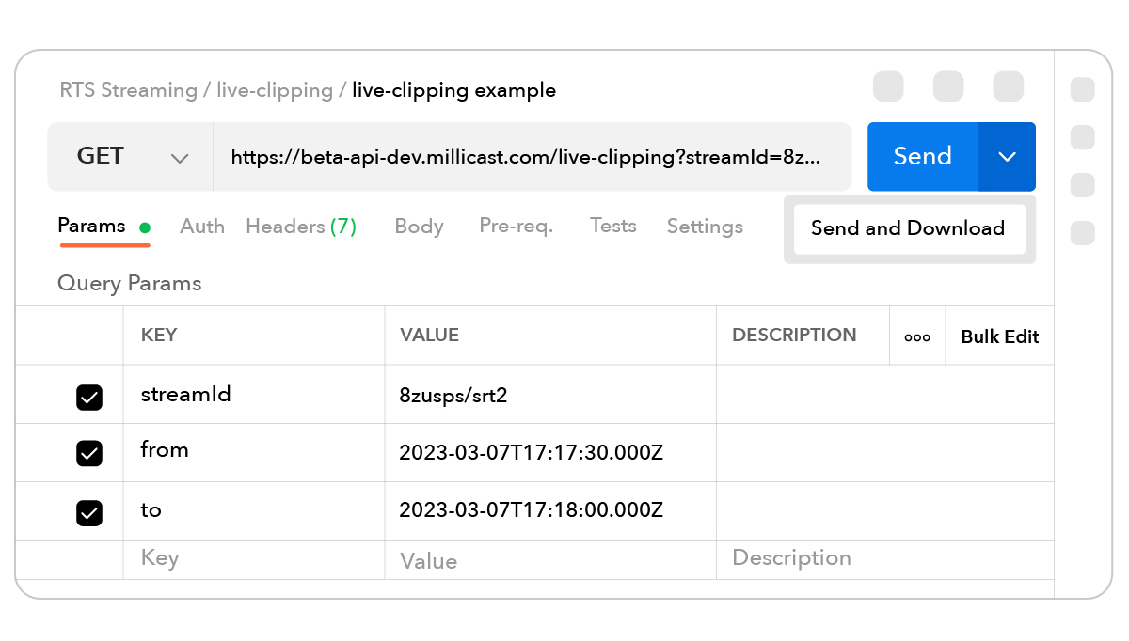Open the more options (ooo) menu in params header
The image size is (1129, 641).
tap(917, 335)
